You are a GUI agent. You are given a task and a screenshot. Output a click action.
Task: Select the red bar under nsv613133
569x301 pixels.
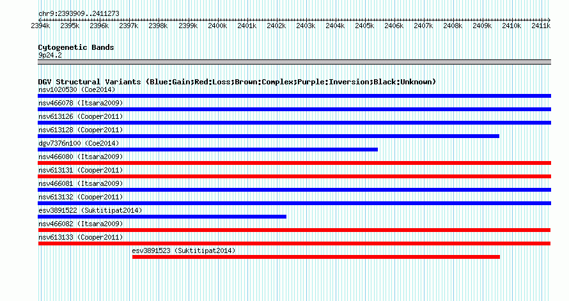click(294, 243)
